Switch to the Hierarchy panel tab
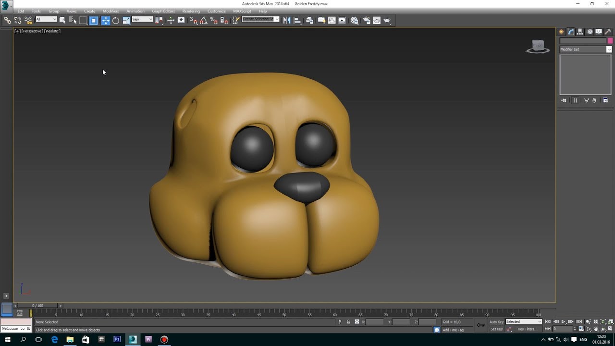This screenshot has width=615, height=346. pyautogui.click(x=580, y=32)
